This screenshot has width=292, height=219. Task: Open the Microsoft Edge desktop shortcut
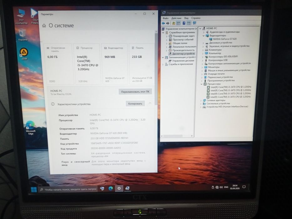pos(31,128)
